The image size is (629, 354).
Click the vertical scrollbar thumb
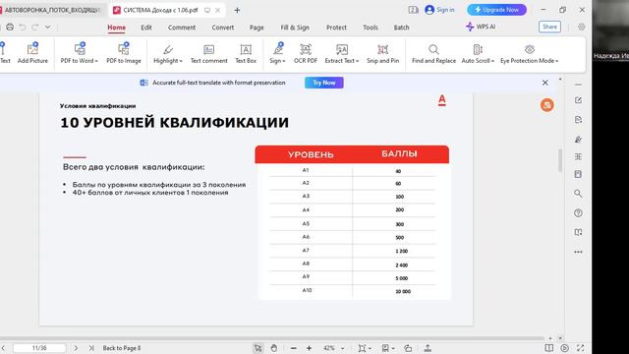click(x=560, y=160)
